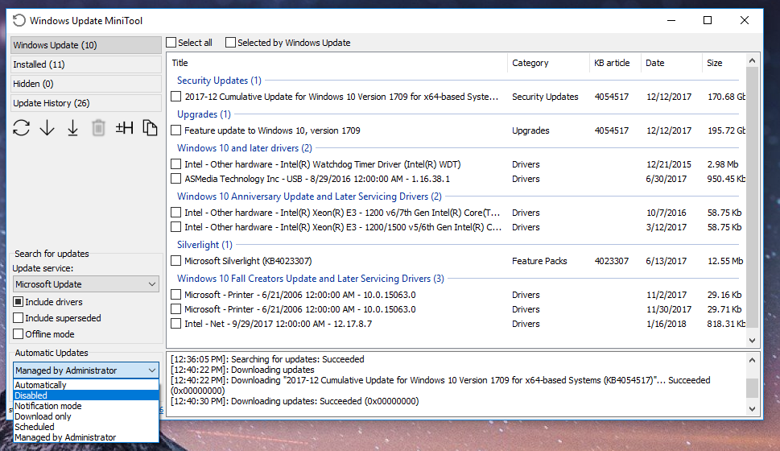Click the 170.68 Gb size cell
The width and height of the screenshot is (780, 451).
pos(726,97)
